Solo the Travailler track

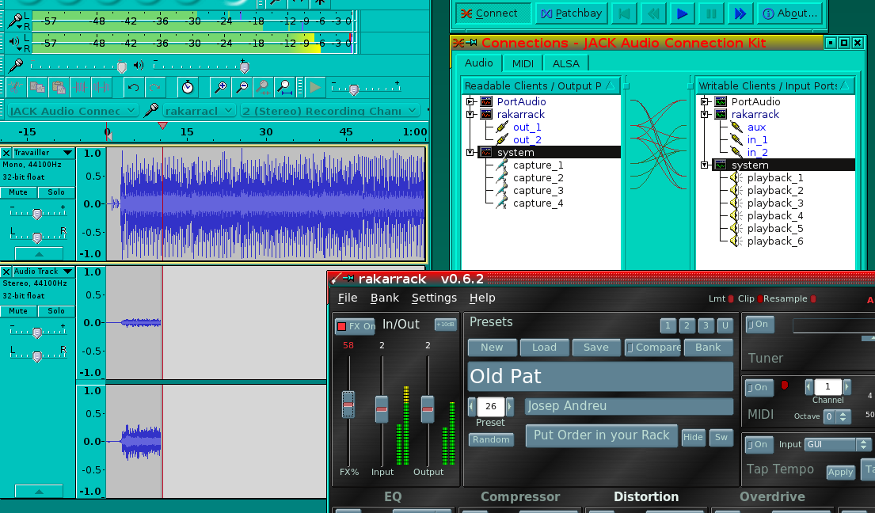pyautogui.click(x=55, y=192)
